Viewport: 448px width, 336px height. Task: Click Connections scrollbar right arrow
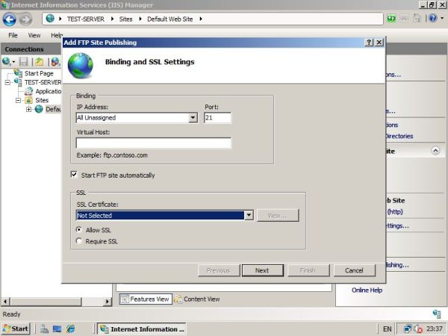108,302
